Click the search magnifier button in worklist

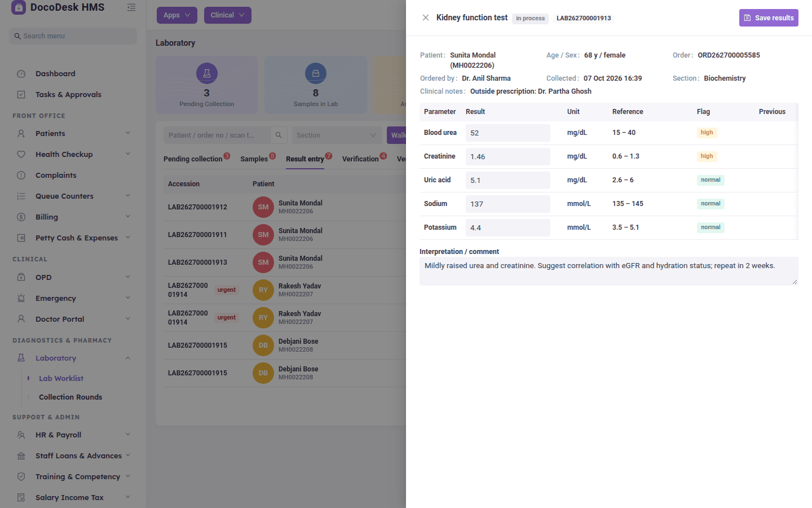click(279, 135)
